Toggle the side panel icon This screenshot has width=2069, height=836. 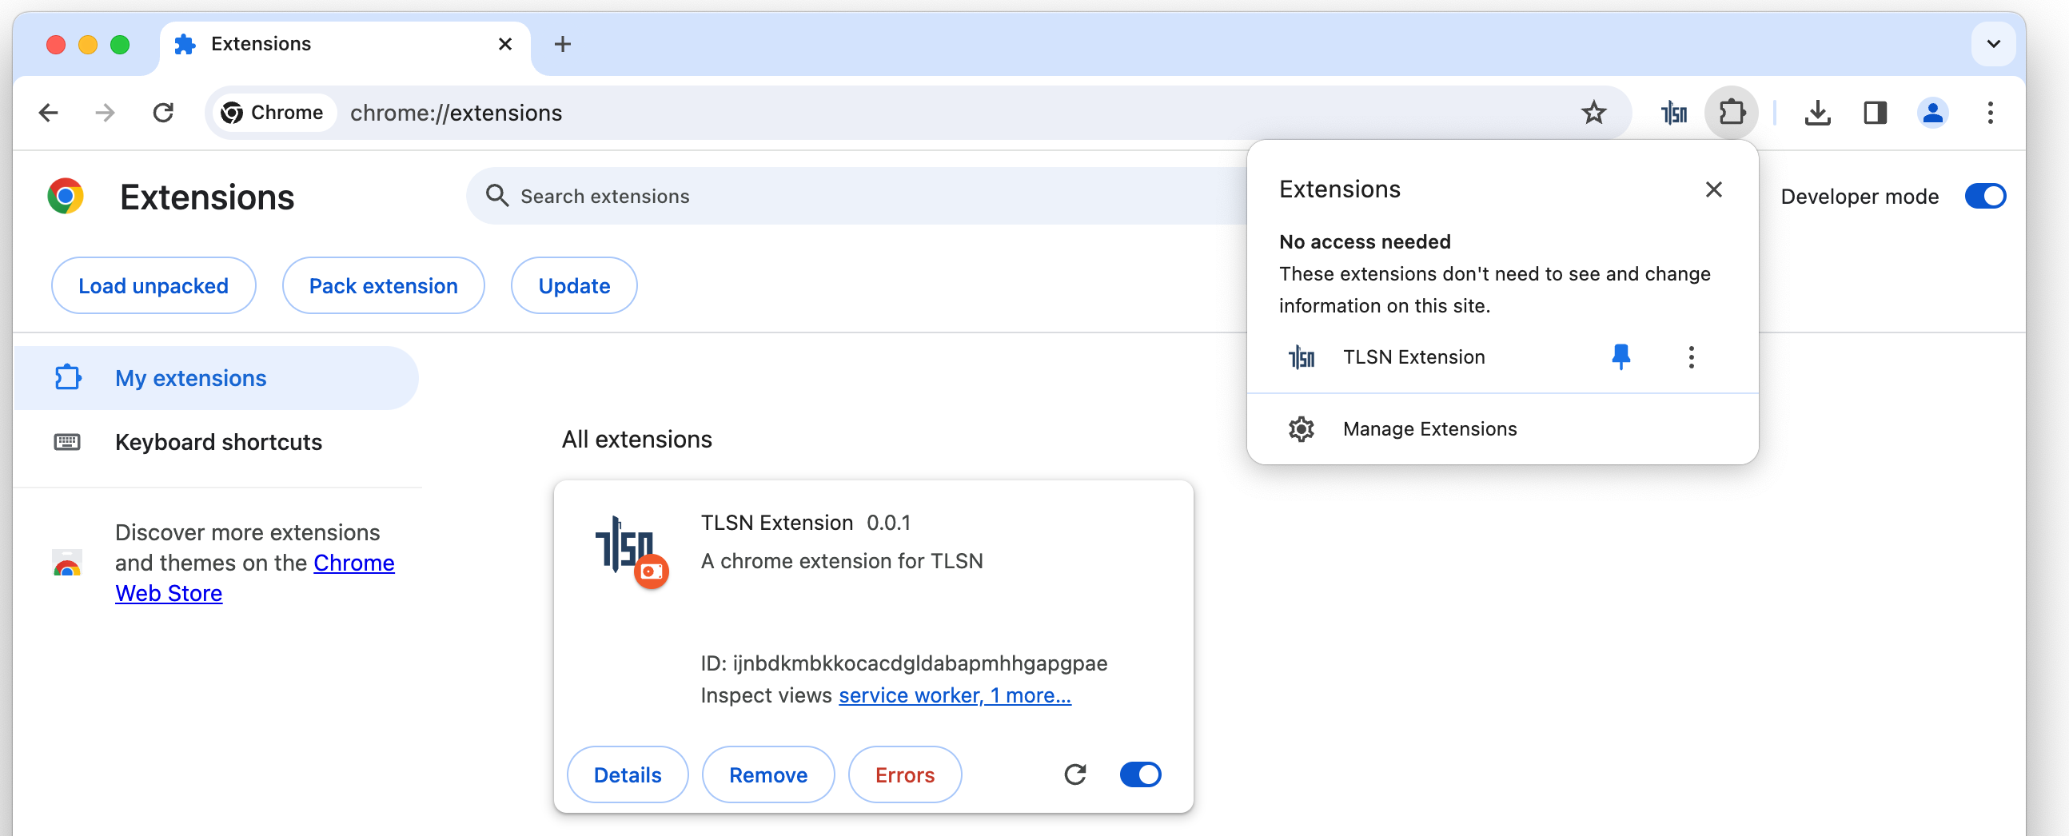point(1875,113)
